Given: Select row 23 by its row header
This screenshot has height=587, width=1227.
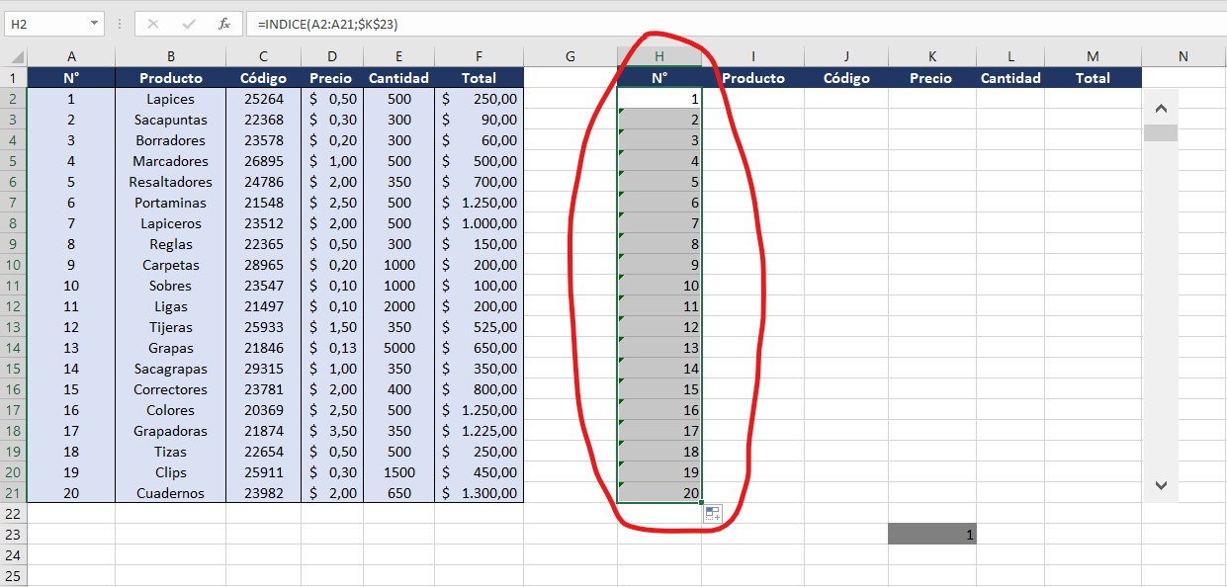Looking at the screenshot, I should coord(13,535).
